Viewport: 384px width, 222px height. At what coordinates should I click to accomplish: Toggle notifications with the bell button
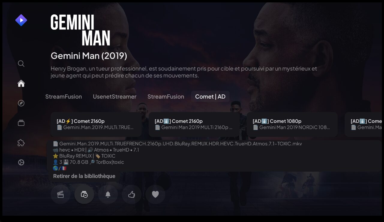(x=108, y=194)
